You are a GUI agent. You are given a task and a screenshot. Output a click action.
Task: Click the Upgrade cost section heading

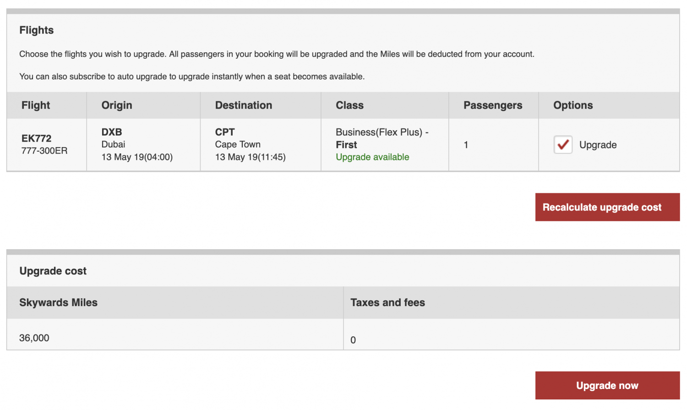[52, 271]
